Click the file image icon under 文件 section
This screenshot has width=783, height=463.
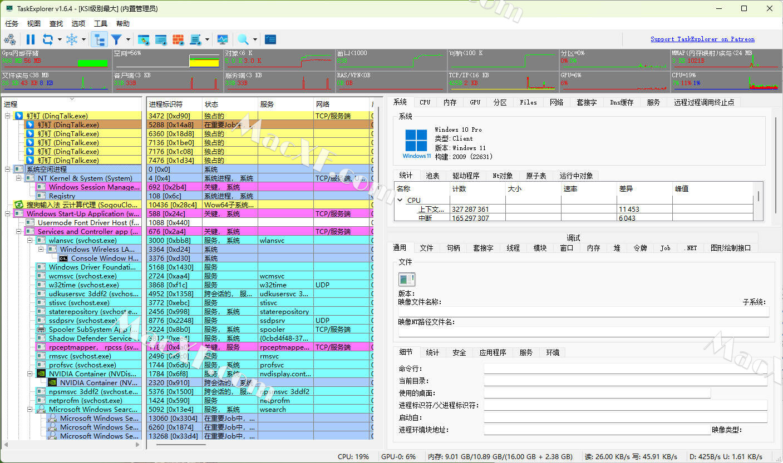pos(407,280)
